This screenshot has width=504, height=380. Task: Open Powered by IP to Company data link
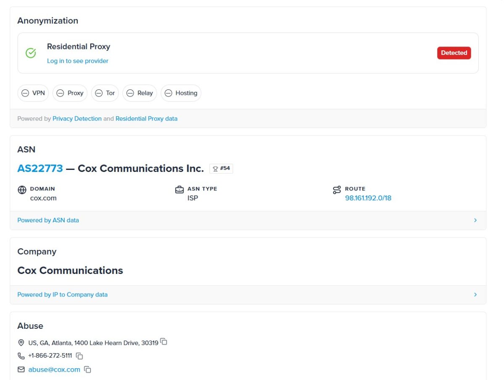(62, 294)
